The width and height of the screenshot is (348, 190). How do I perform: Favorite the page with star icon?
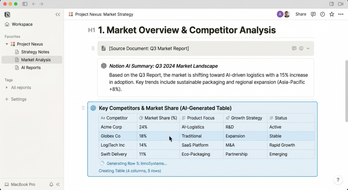click(332, 14)
